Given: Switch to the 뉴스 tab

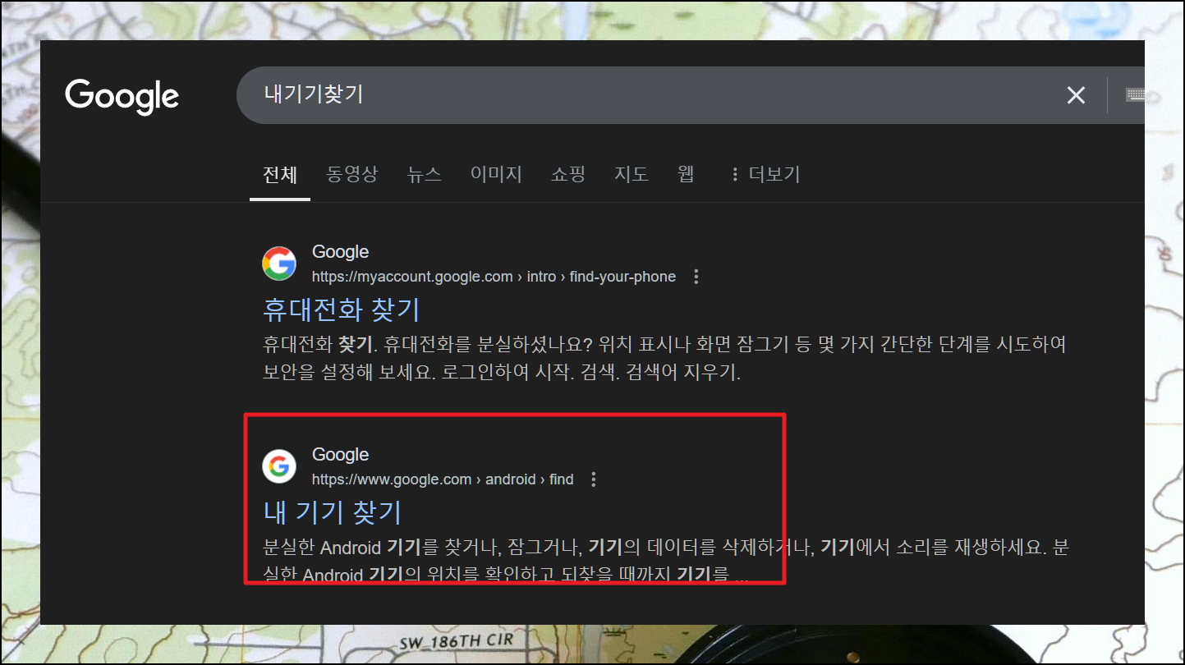Looking at the screenshot, I should coord(424,174).
